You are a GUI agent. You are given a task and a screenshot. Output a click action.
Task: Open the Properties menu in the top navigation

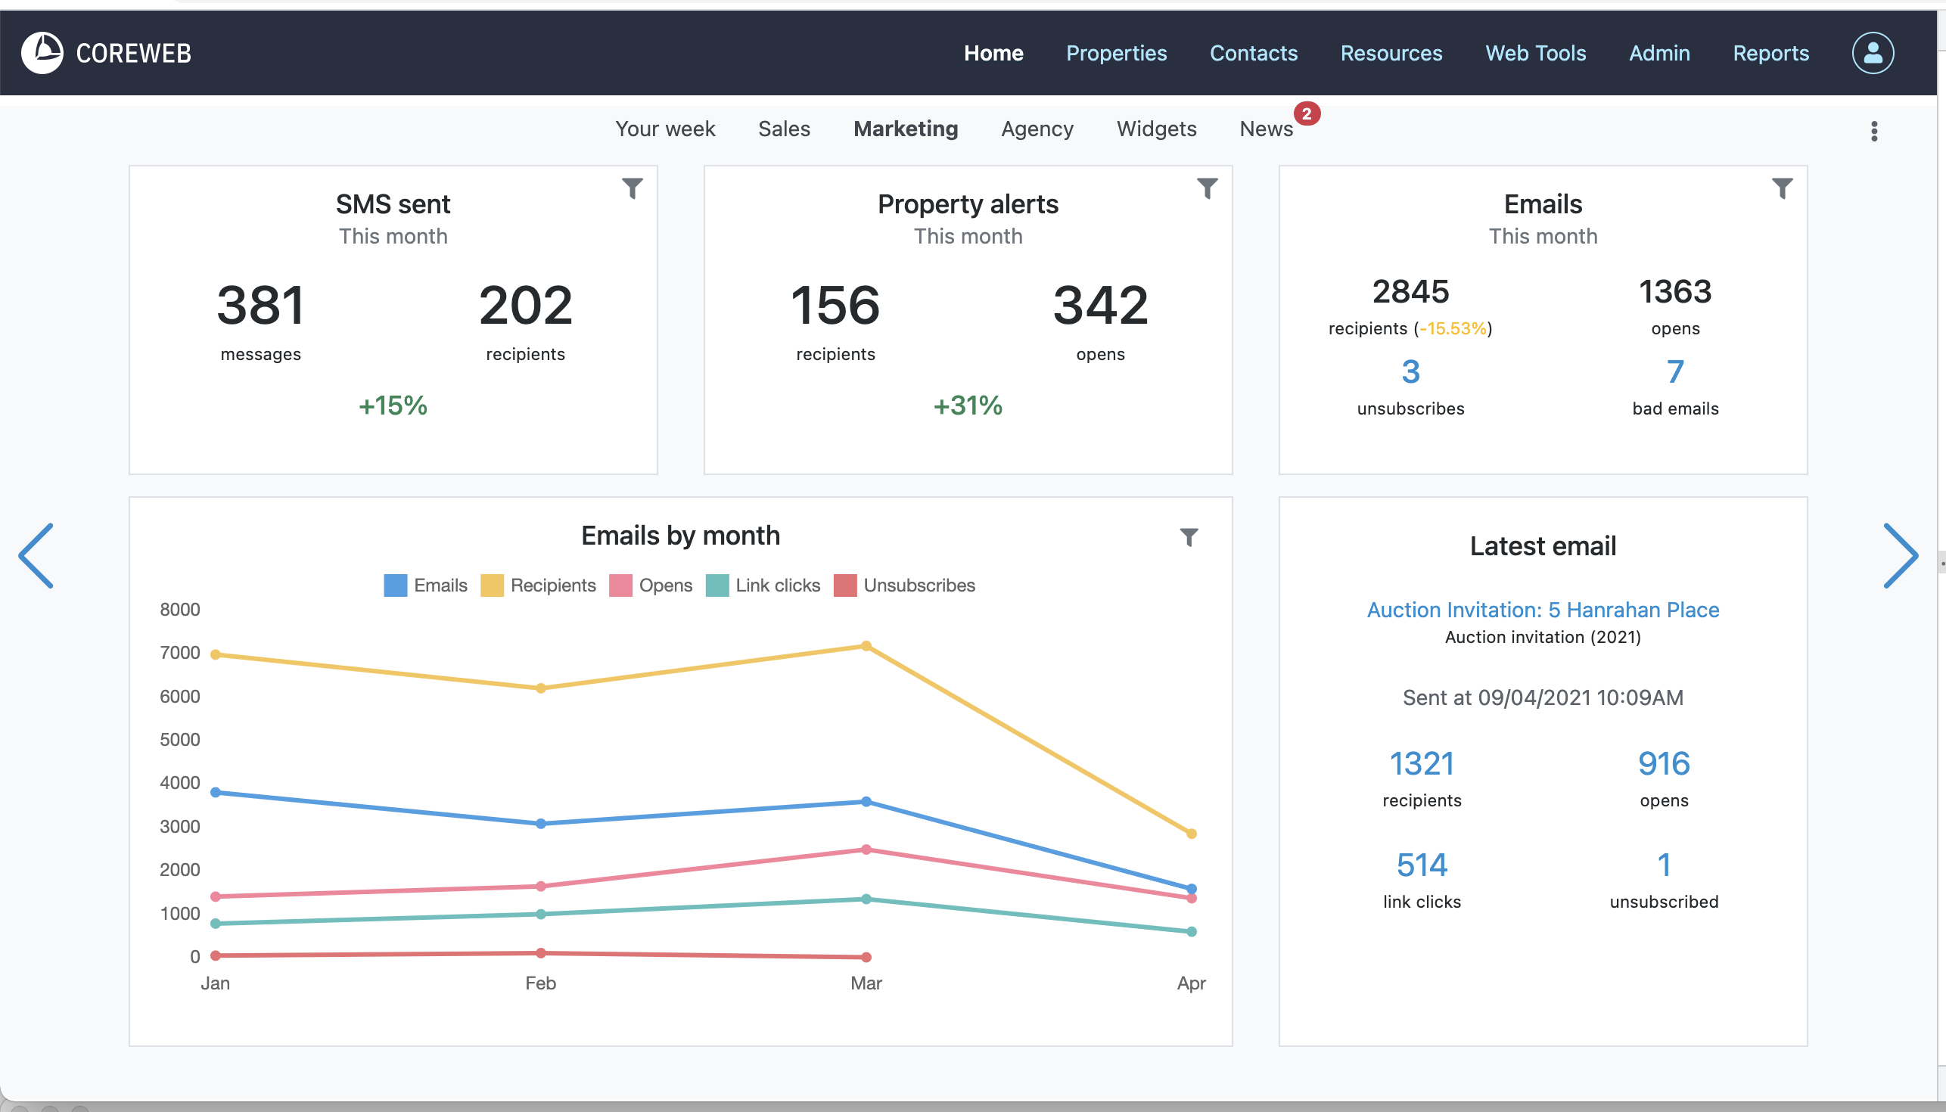(1116, 53)
